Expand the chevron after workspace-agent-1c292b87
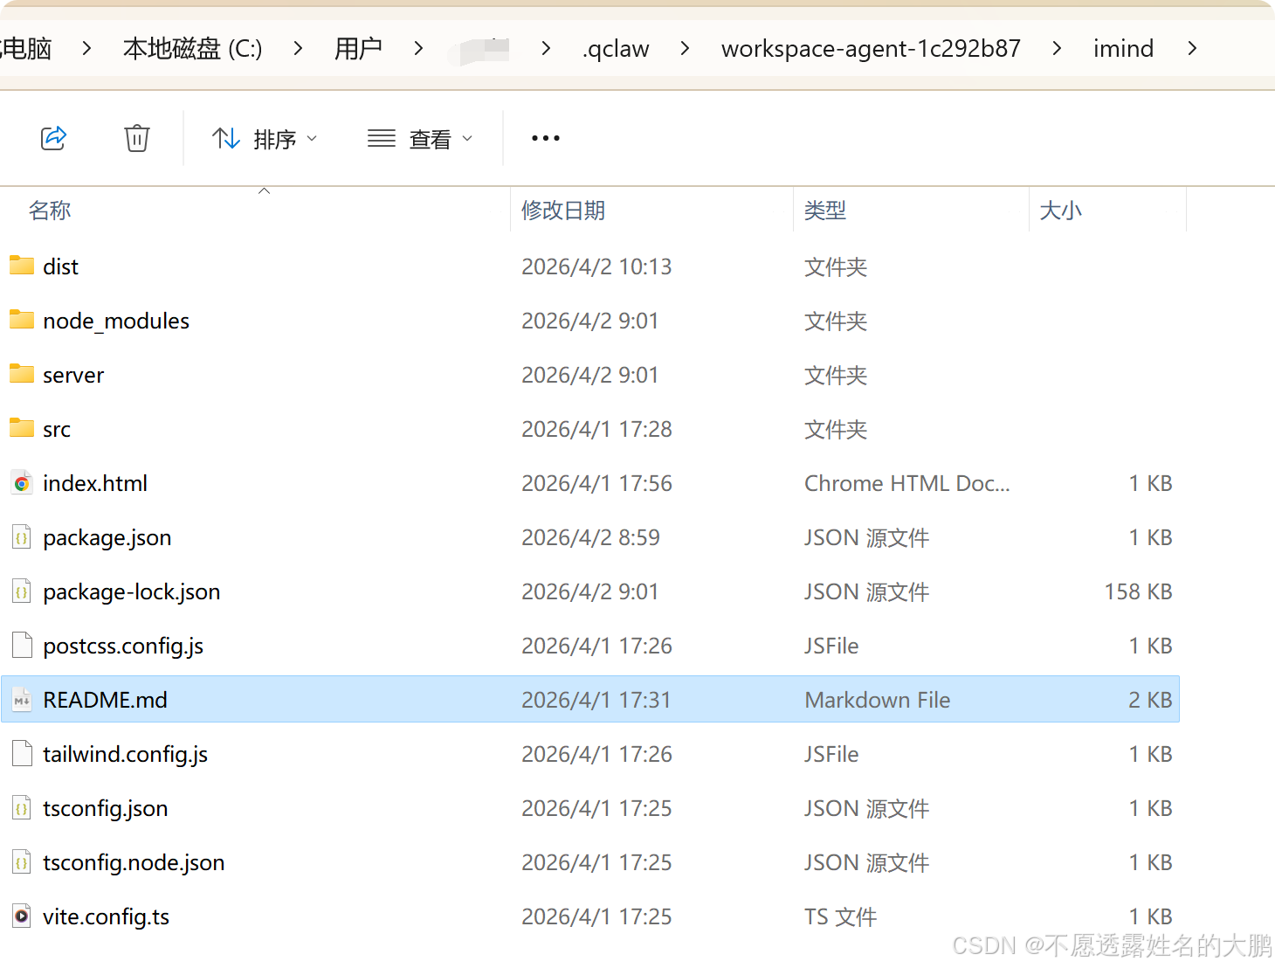 (x=1057, y=49)
